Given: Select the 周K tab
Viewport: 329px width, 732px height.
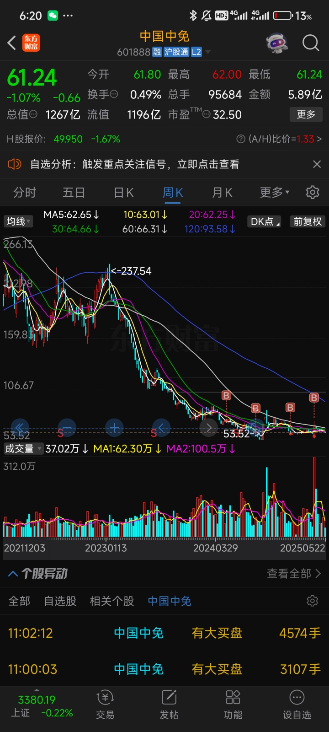Looking at the screenshot, I should coord(173,193).
